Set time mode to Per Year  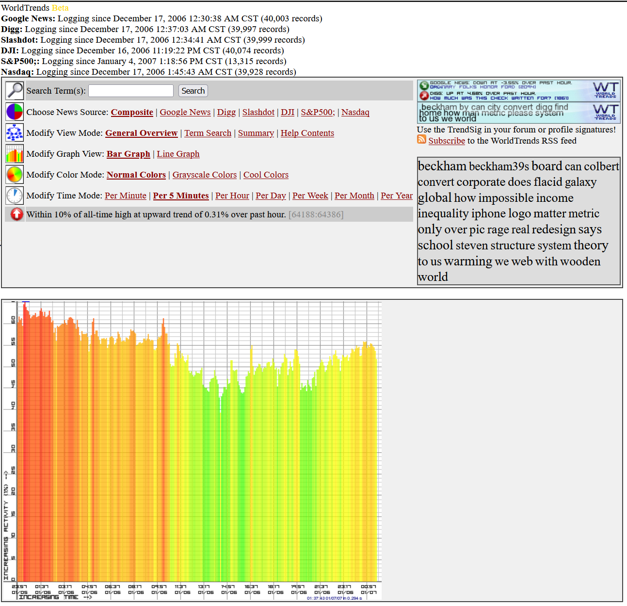397,196
